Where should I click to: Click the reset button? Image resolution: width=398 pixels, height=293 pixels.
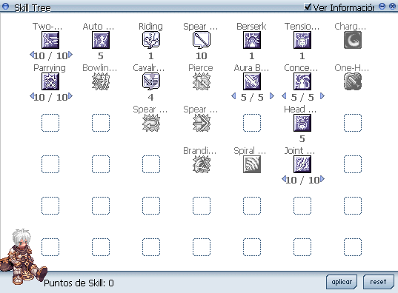[378, 282]
